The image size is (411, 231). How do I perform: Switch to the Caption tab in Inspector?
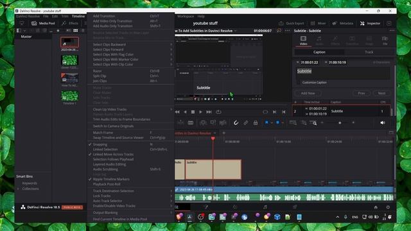(319, 52)
